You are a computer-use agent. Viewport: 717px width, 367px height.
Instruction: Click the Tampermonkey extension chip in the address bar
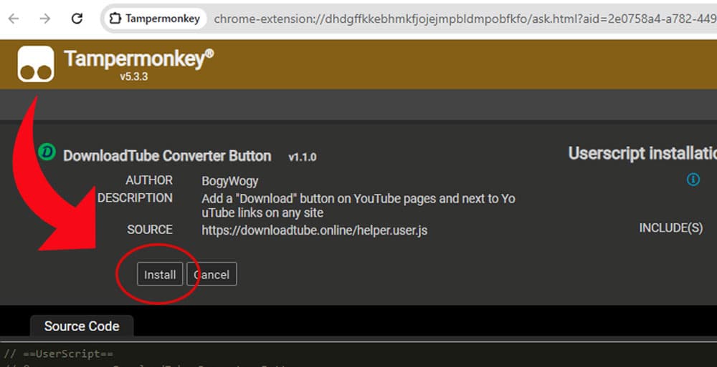pos(156,19)
